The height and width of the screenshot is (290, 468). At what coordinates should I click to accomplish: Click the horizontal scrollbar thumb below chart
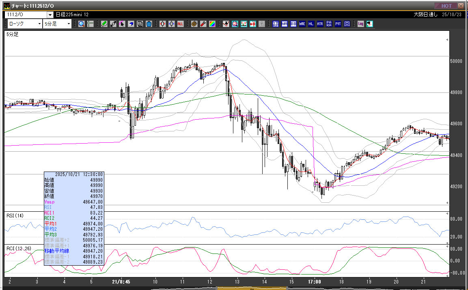pyautogui.click(x=252, y=288)
